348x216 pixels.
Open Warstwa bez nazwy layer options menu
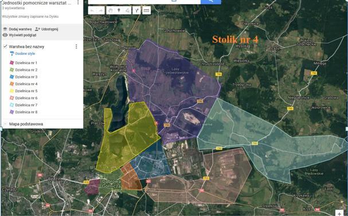coord(76,46)
